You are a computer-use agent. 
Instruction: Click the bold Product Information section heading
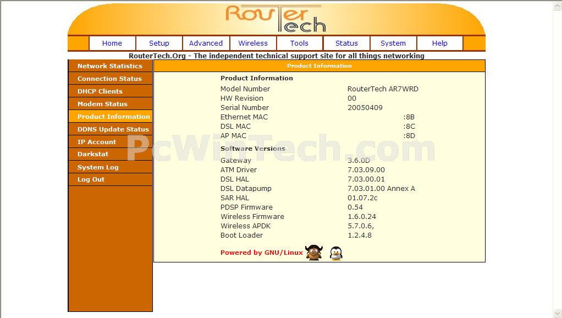[x=257, y=78]
